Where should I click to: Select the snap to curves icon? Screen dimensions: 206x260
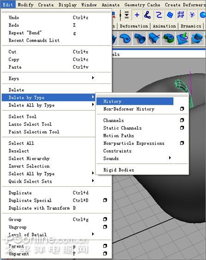tap(159, 15)
